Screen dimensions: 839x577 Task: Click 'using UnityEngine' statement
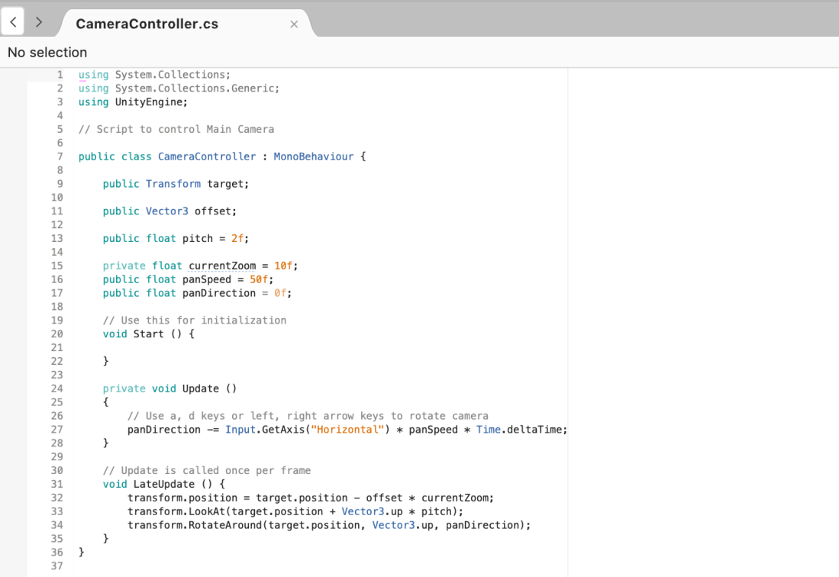point(133,102)
